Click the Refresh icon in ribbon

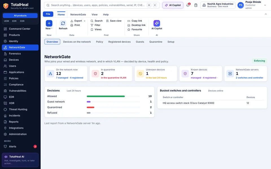click(63, 23)
